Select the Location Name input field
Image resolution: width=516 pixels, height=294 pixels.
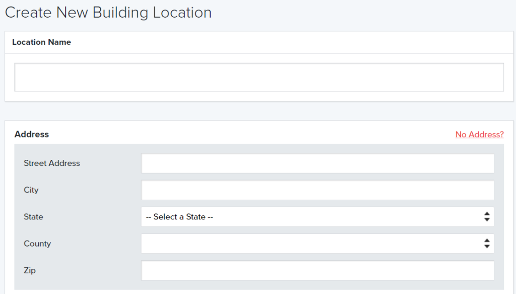(x=259, y=77)
